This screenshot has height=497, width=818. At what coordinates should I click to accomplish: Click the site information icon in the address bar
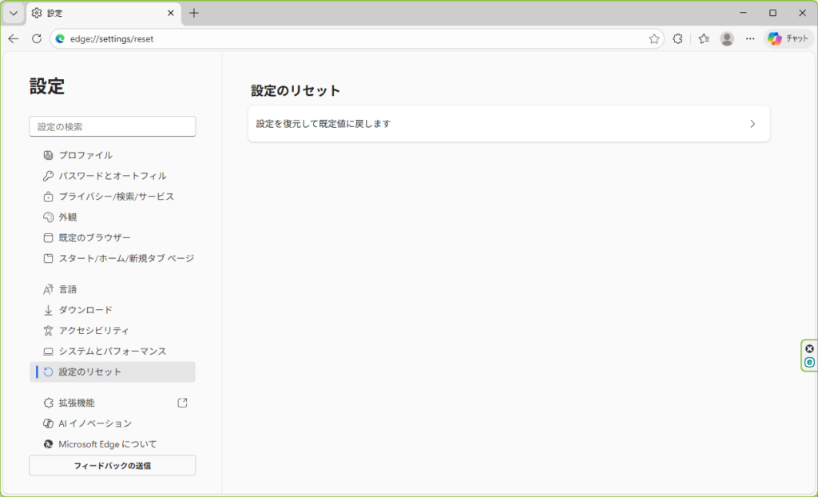pos(62,38)
